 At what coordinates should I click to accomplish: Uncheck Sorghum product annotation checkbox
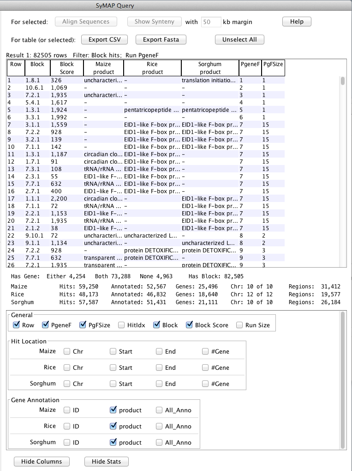click(x=113, y=442)
